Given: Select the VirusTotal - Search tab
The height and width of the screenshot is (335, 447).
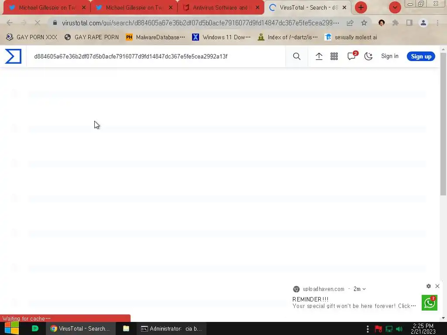Looking at the screenshot, I should (308, 8).
